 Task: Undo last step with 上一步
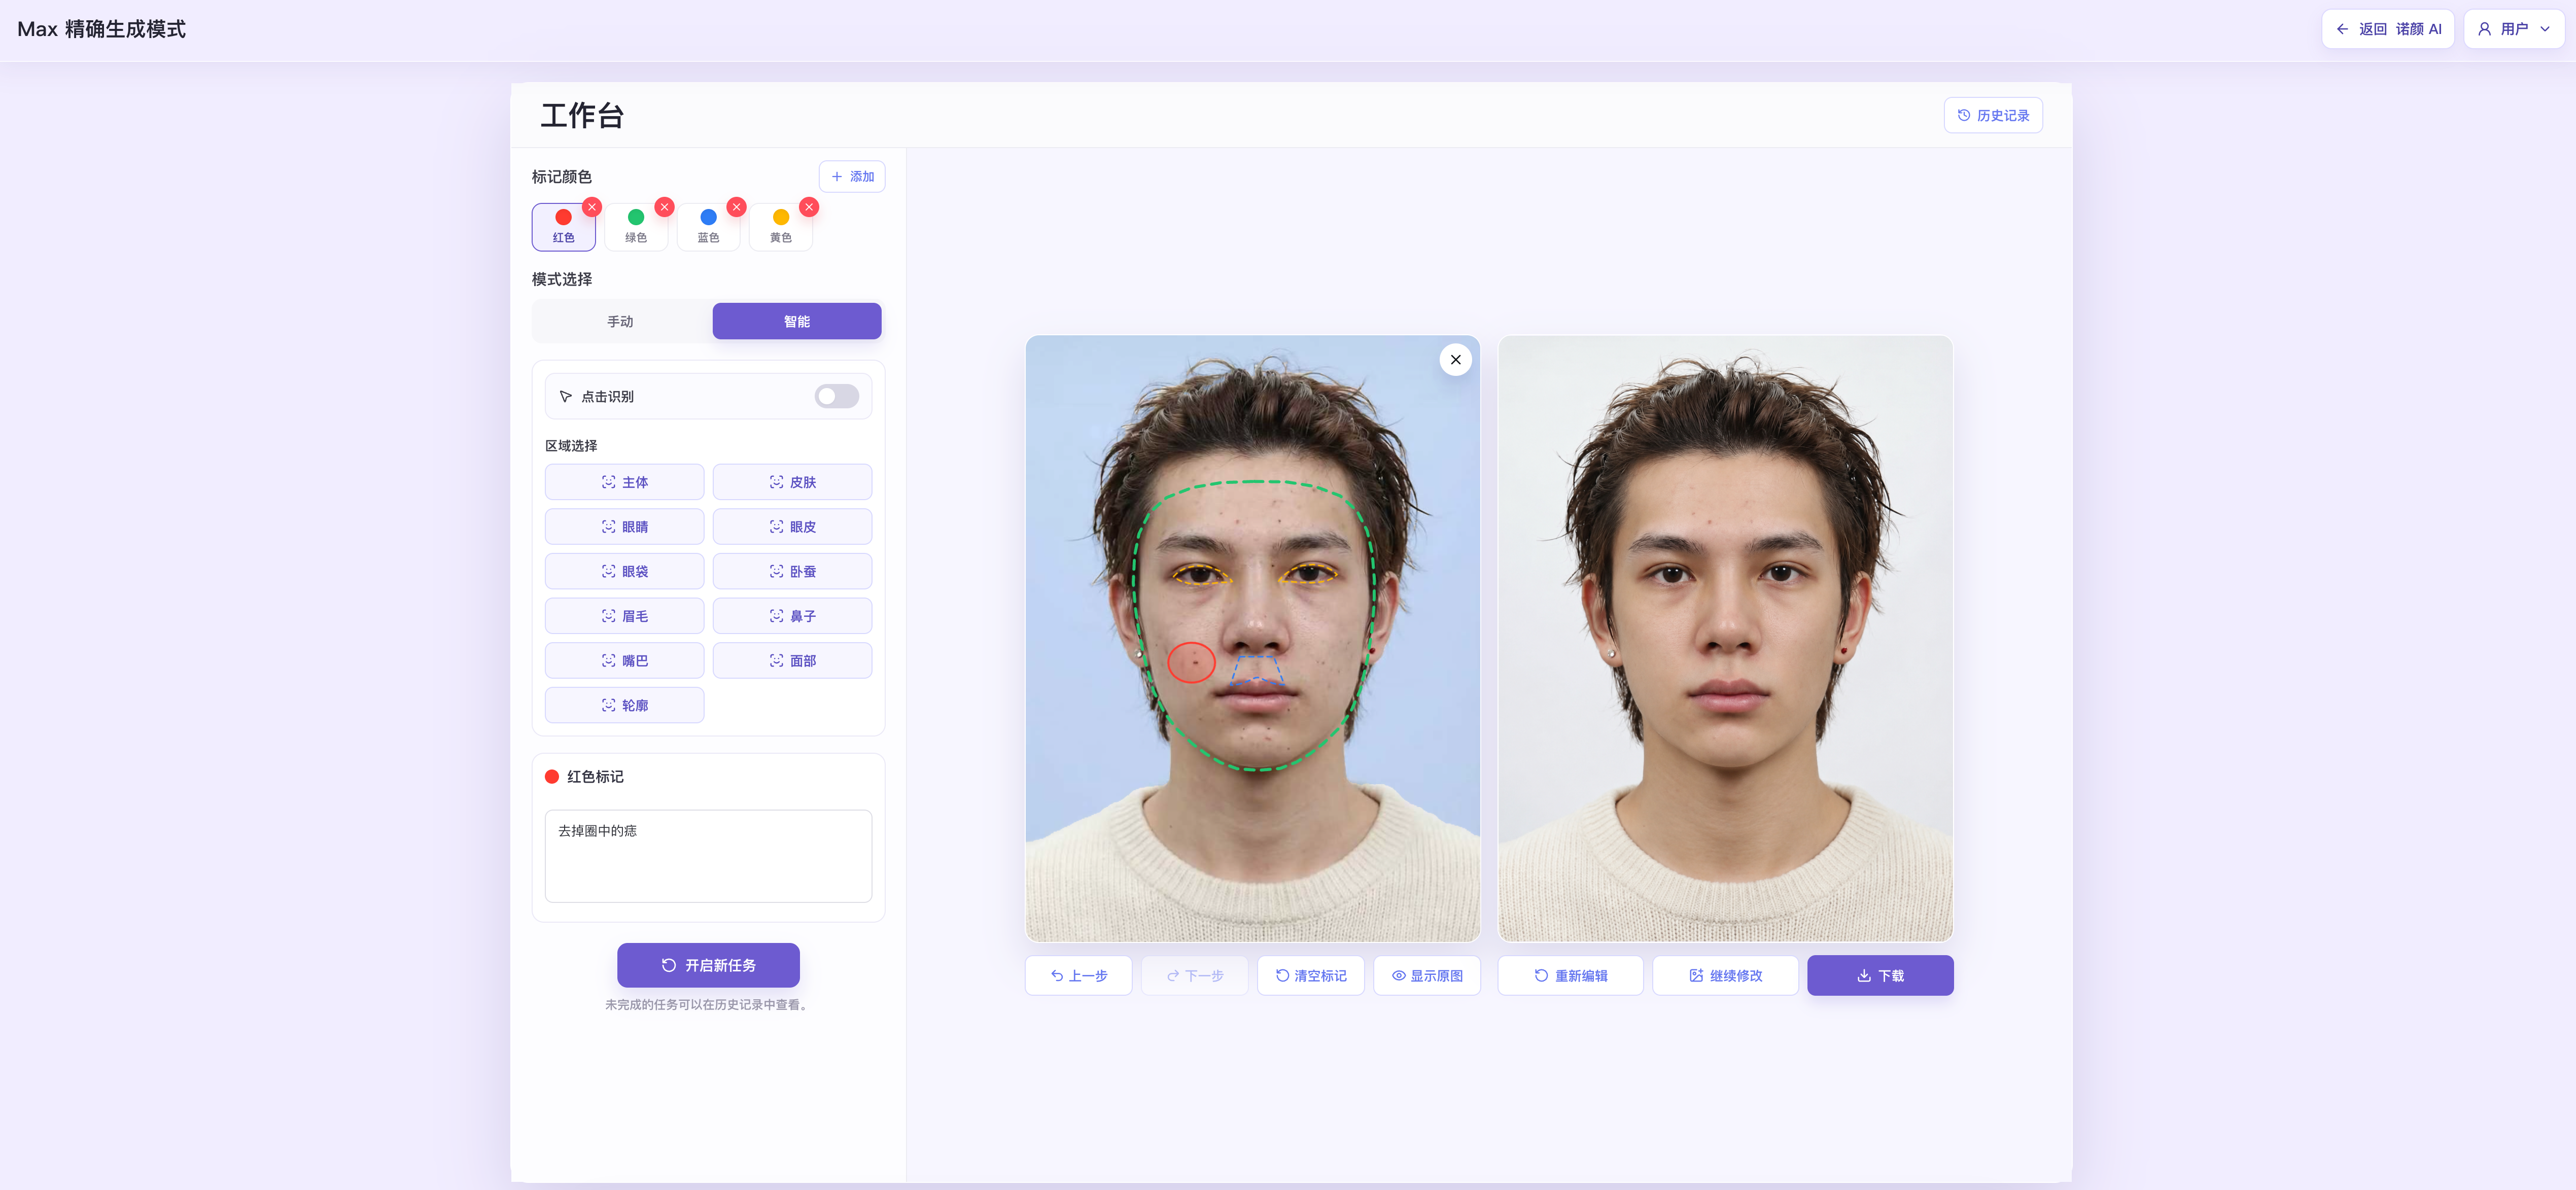[x=1078, y=975]
